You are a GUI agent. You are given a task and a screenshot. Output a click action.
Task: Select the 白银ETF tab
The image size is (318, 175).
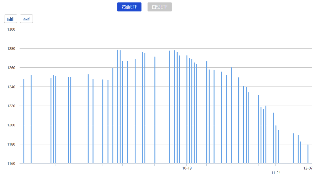[160, 7]
